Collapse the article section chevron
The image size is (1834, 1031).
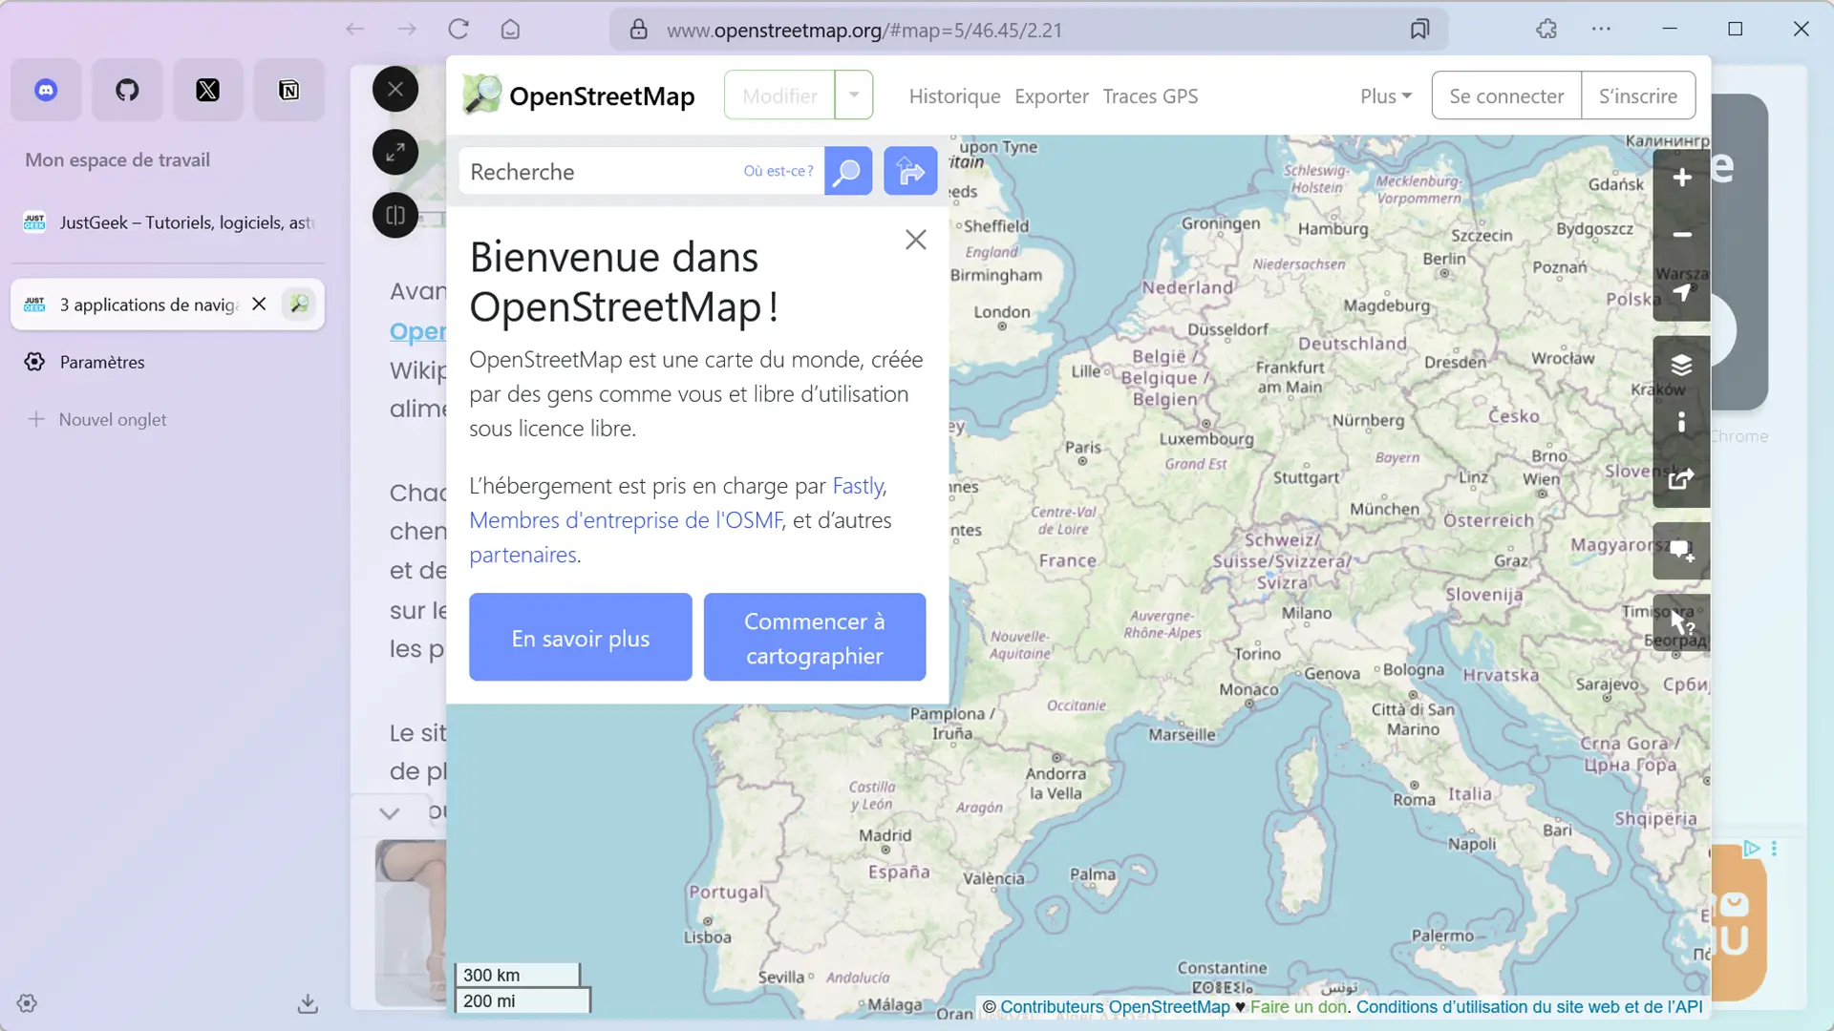[389, 813]
